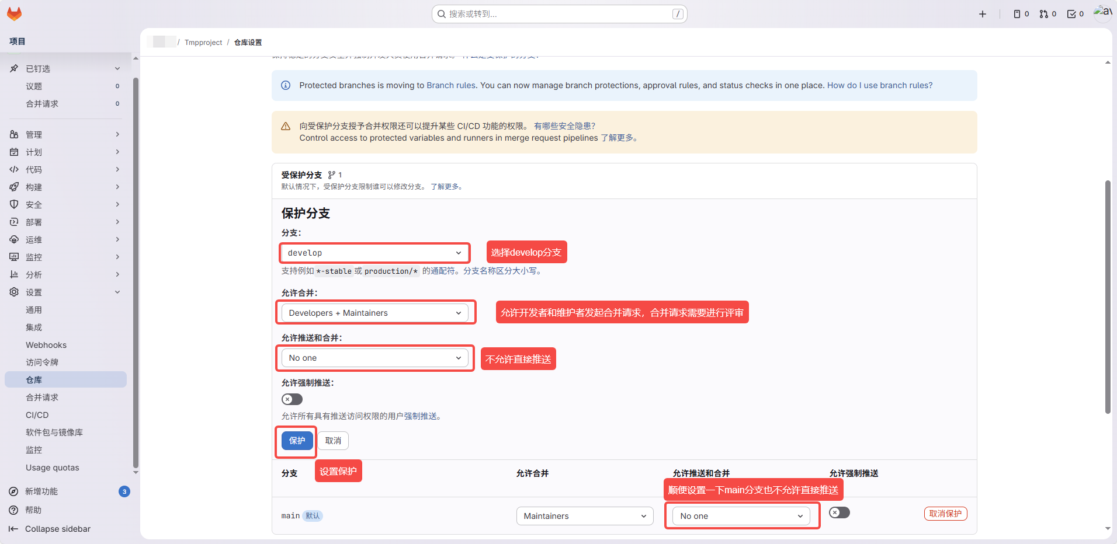The image size is (1117, 544).
Task: Open the create new plus menu
Action: tap(983, 14)
